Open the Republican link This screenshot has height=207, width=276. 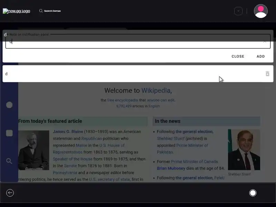tap(91, 139)
